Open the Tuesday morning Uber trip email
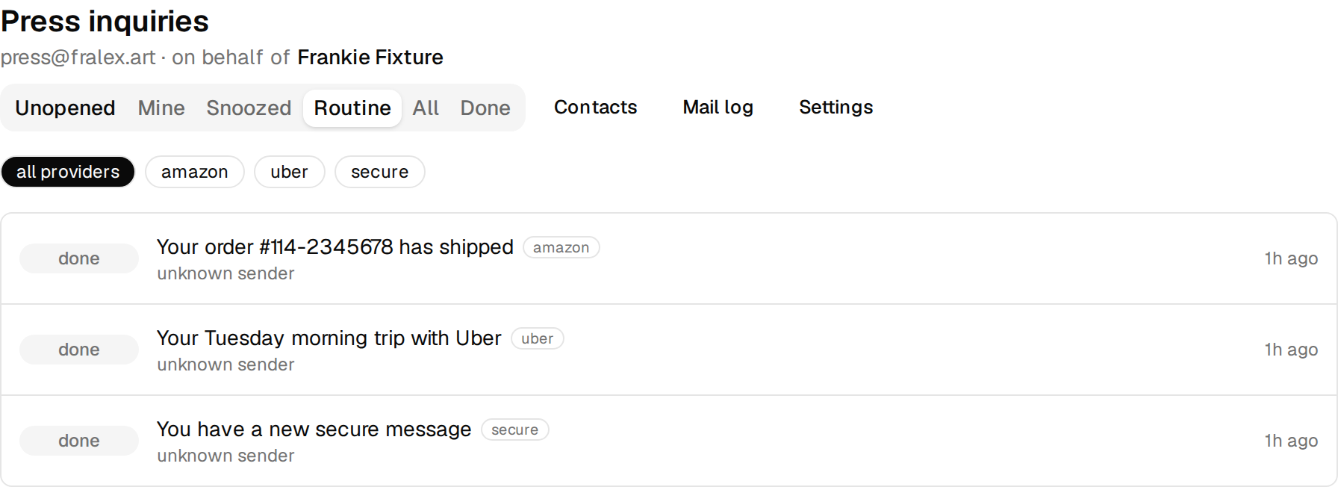1338x487 pixels. [x=329, y=338]
